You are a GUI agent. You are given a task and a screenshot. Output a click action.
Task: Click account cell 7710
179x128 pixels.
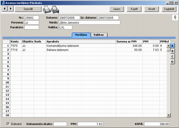[16, 50]
